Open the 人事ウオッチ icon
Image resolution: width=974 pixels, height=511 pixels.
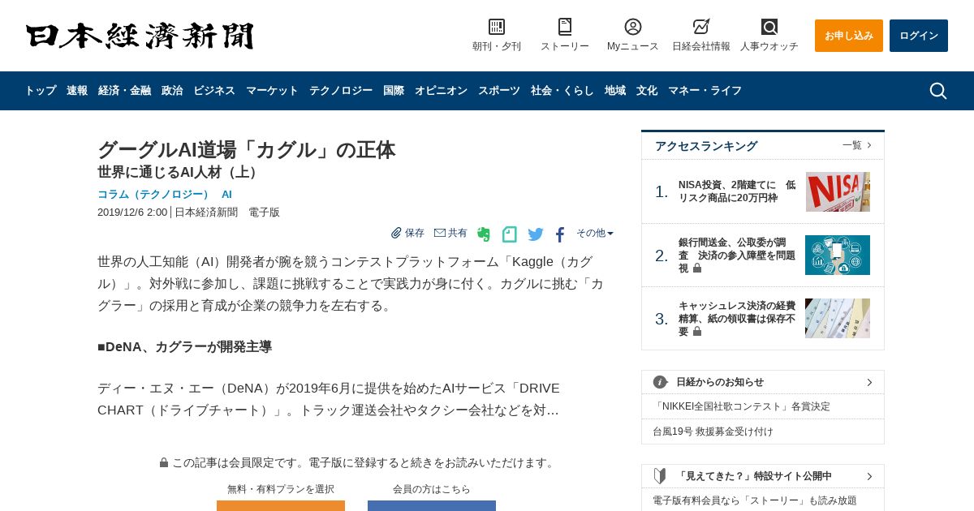pos(769,27)
